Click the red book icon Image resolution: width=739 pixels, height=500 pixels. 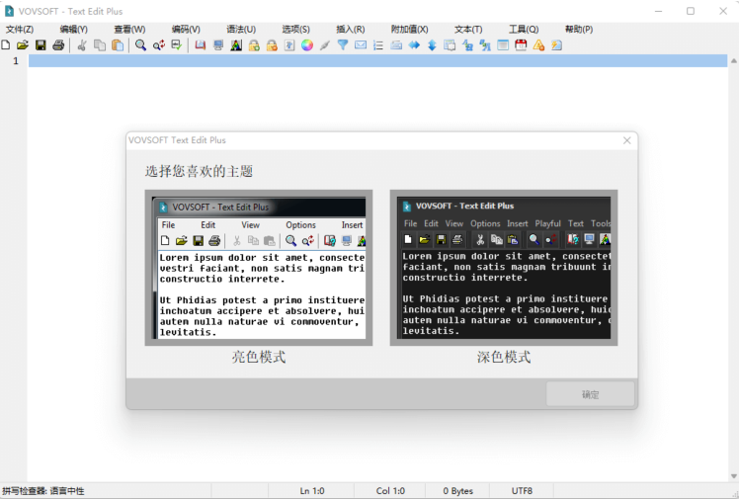coord(201,45)
